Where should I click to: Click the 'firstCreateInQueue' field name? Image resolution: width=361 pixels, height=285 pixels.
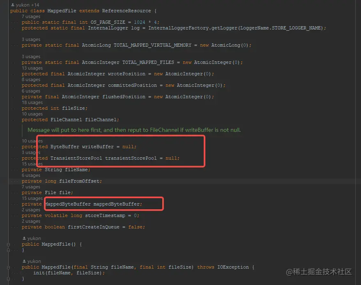point(94,227)
